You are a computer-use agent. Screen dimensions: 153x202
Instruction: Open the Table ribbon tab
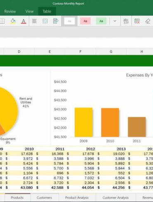pos(47,12)
